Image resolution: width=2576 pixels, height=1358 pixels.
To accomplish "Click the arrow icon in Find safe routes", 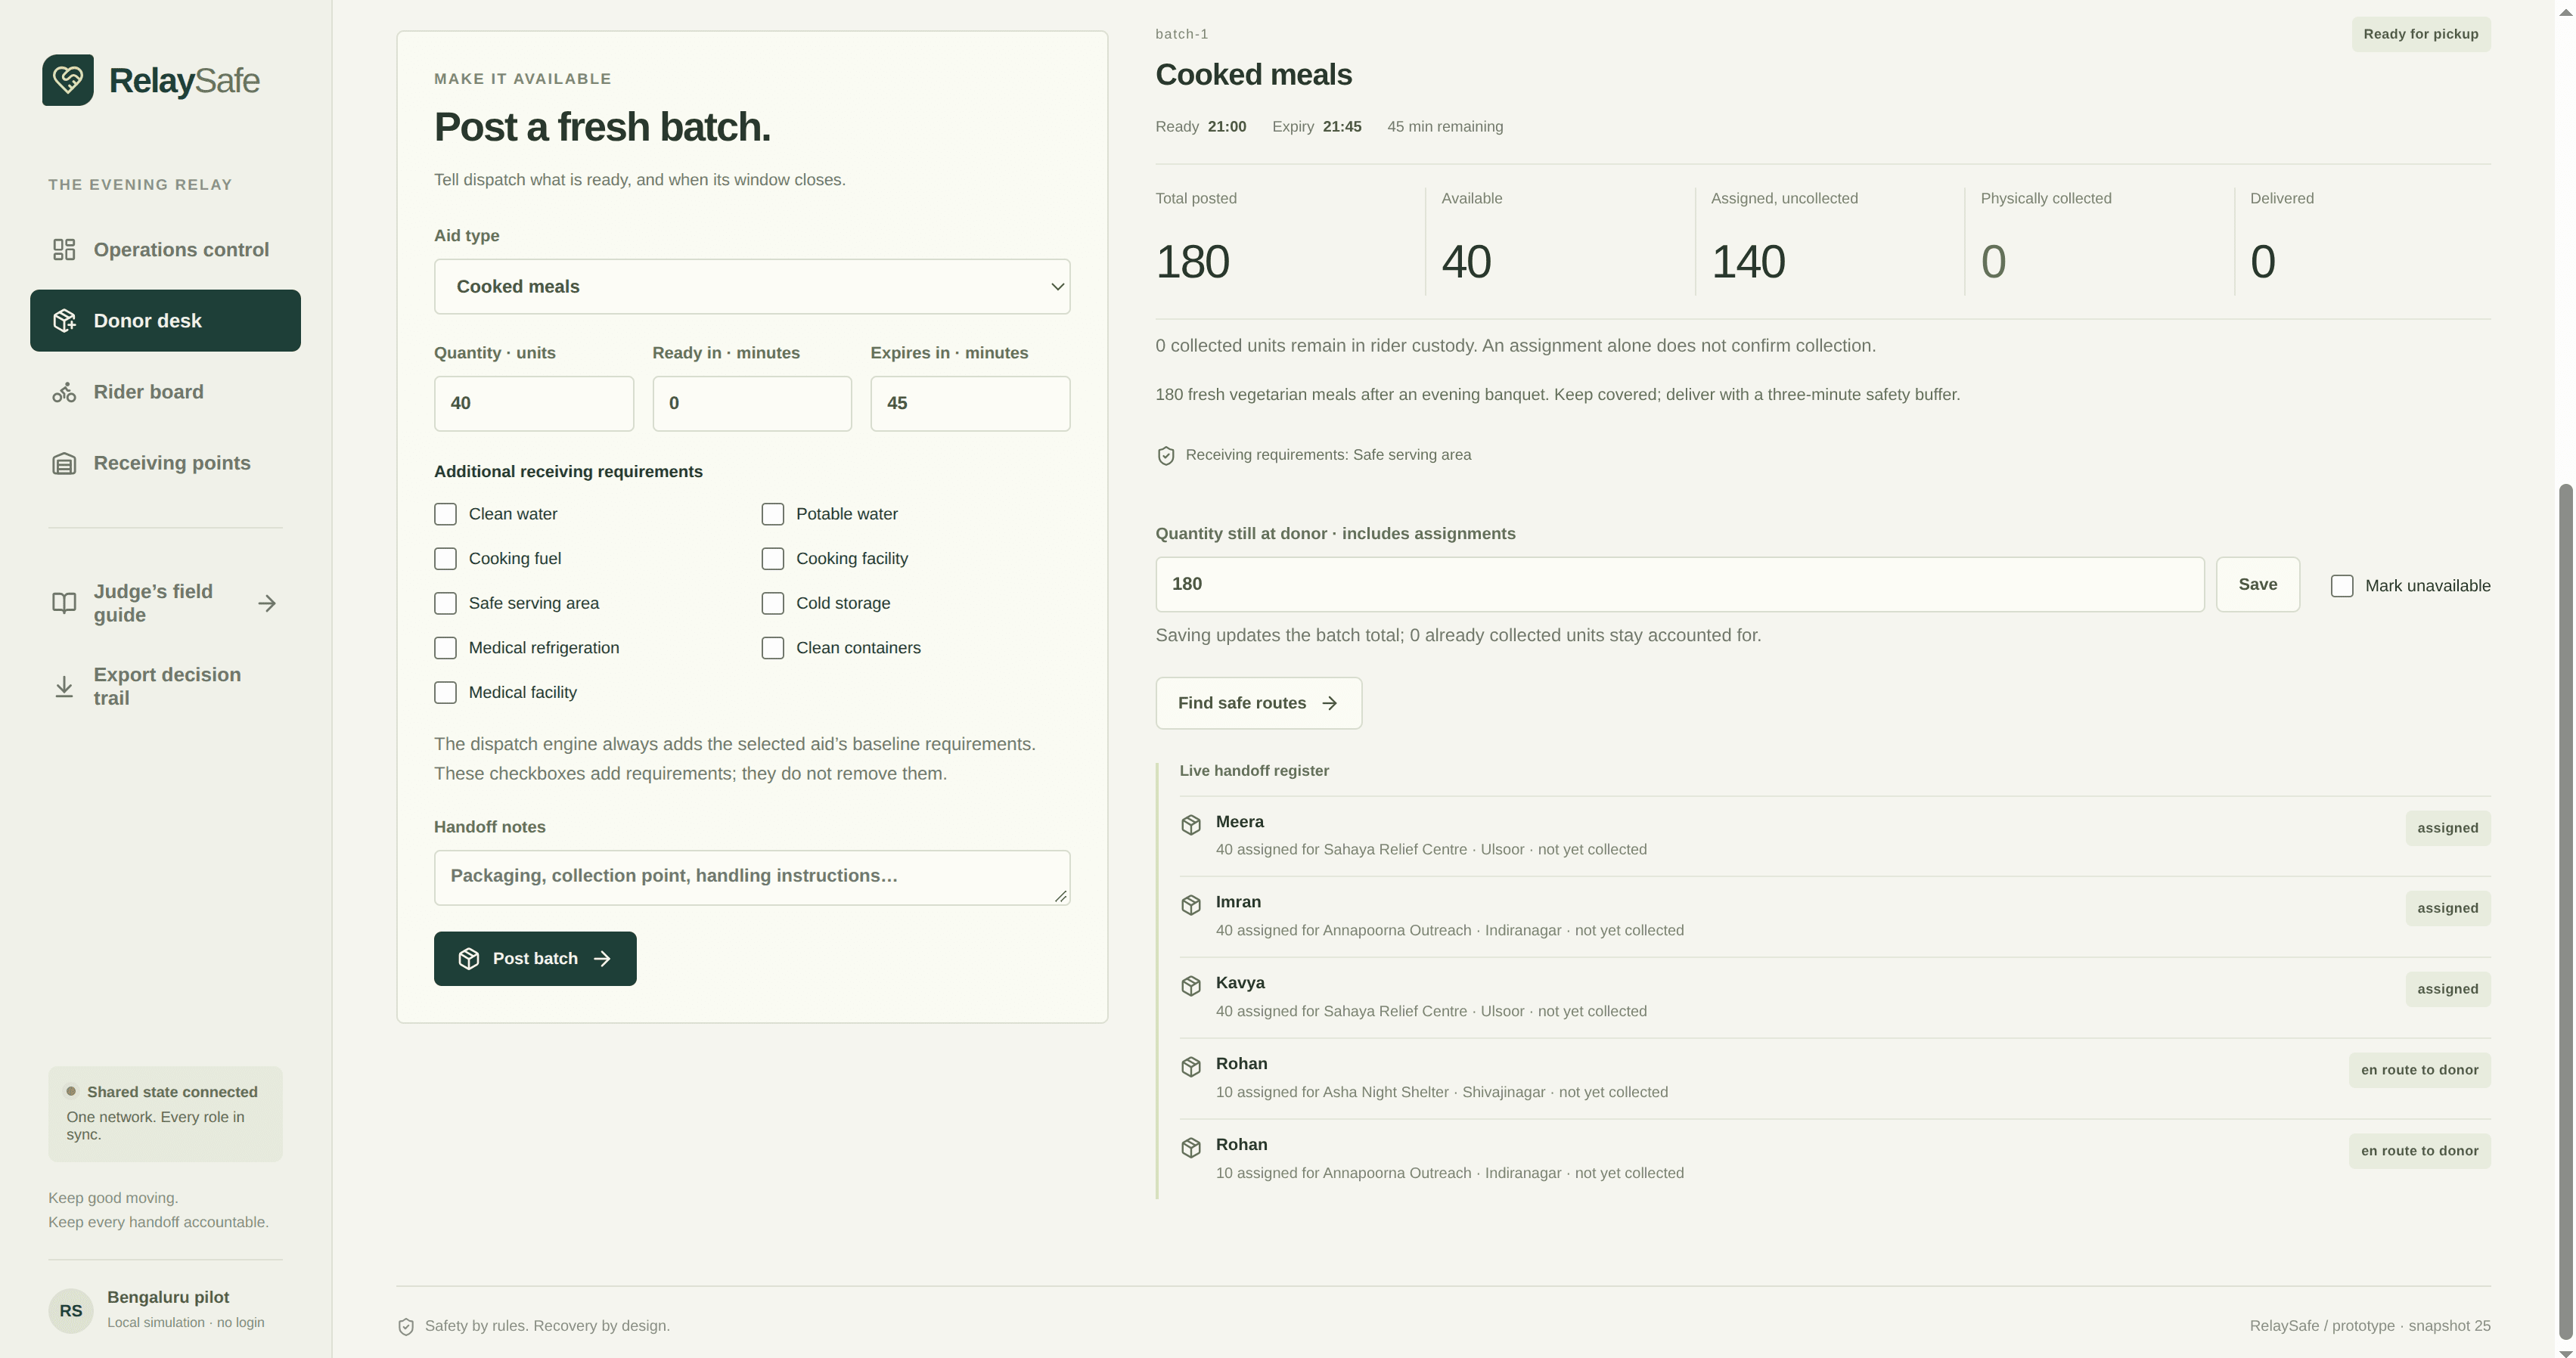I will coord(1330,703).
